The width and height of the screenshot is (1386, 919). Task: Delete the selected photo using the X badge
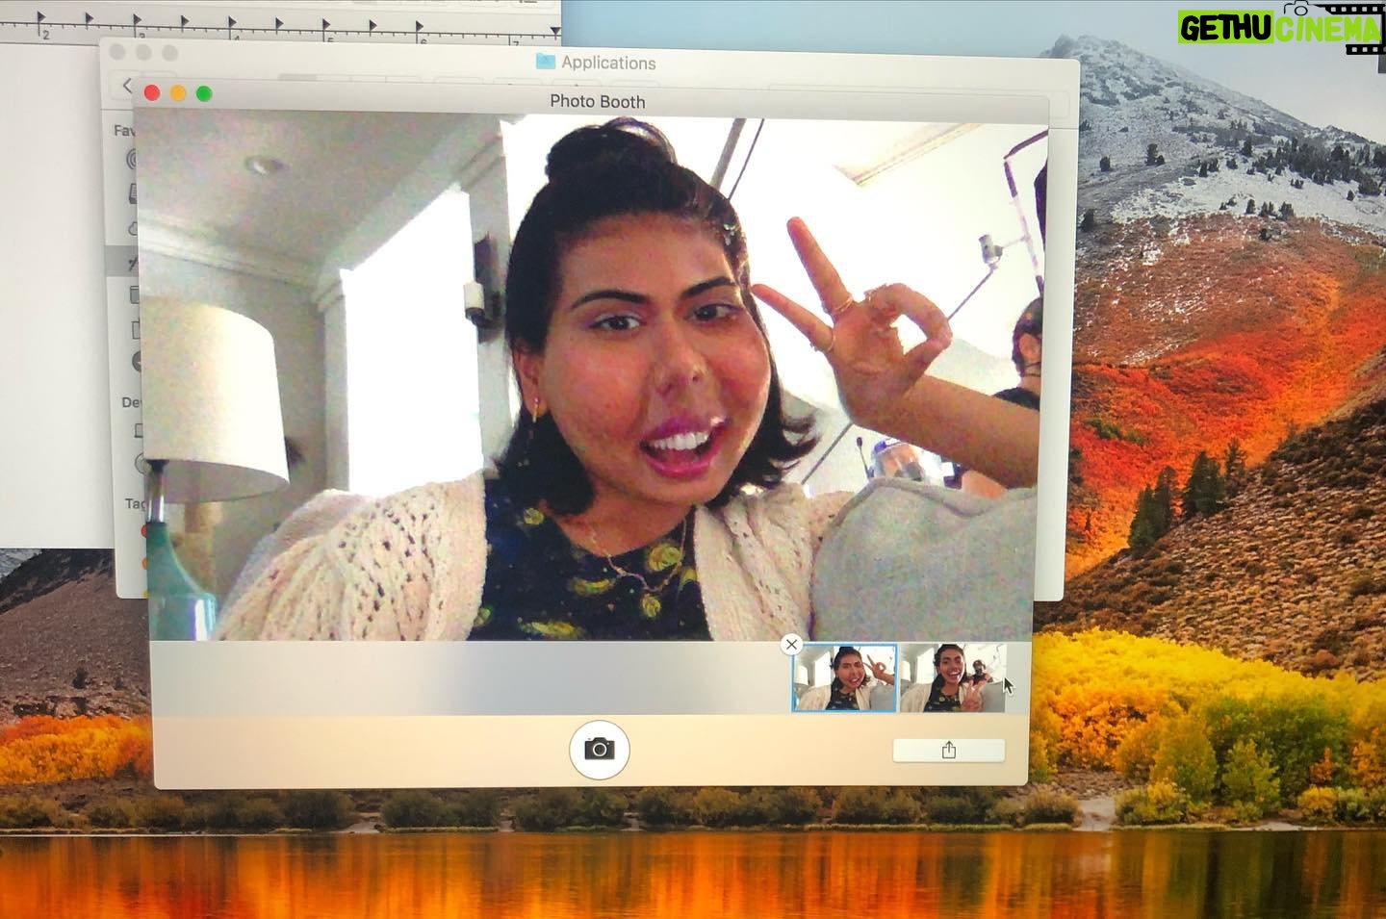pyautogui.click(x=791, y=645)
